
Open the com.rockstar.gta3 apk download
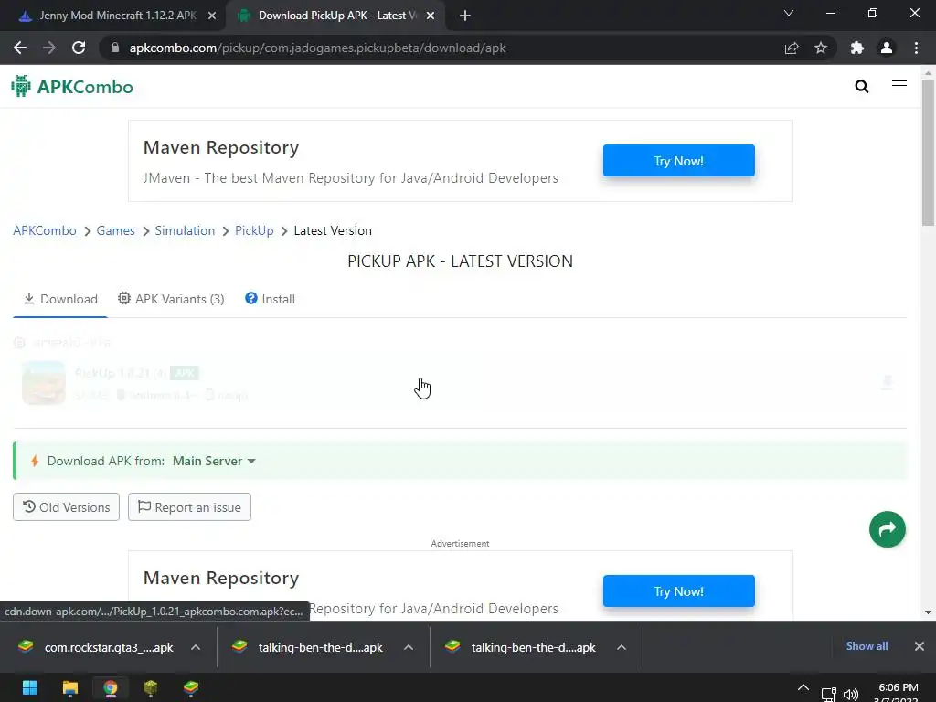coord(97,647)
